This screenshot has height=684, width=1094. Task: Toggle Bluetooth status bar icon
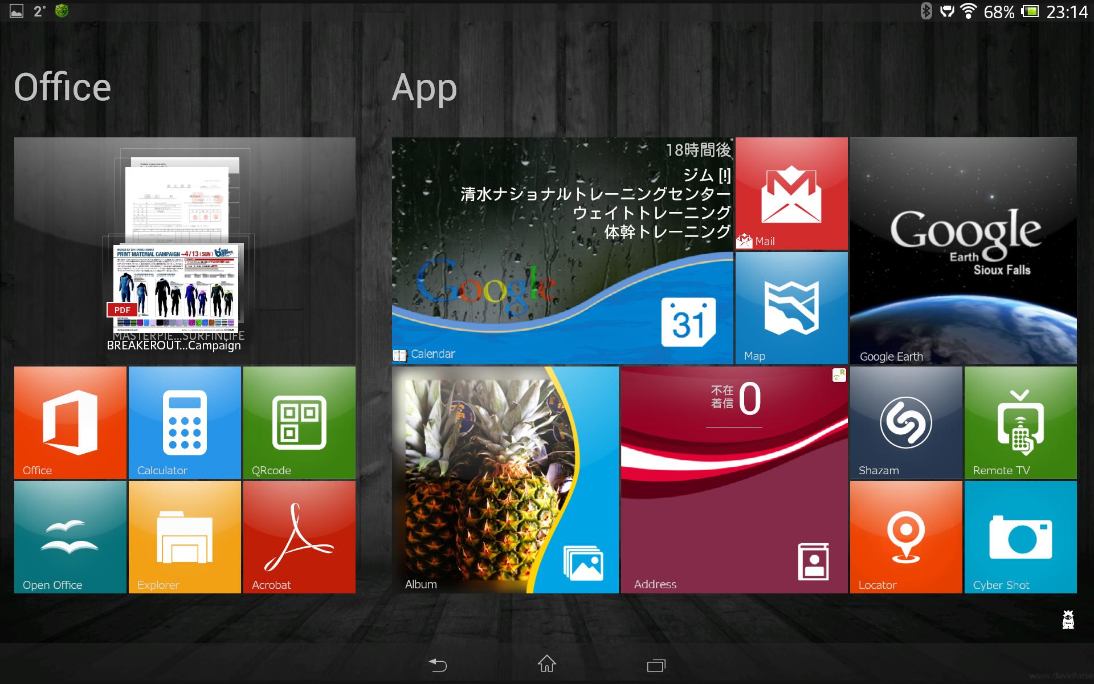click(924, 11)
